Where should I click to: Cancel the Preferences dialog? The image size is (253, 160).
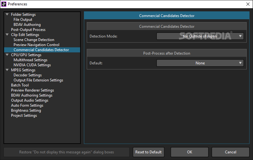pos(231,152)
